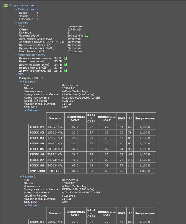
Task: Collapse the Физическая память section
Action: (16, 55)
